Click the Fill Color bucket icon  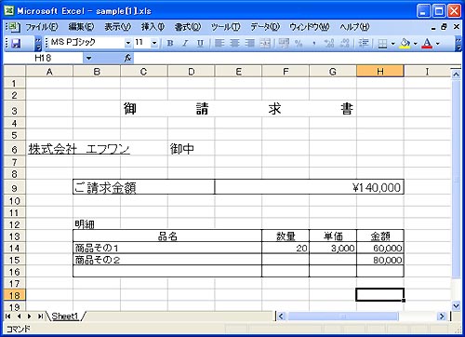[x=405, y=44]
